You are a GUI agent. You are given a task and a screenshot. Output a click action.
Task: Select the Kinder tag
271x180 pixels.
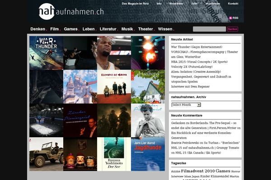pos(205,176)
